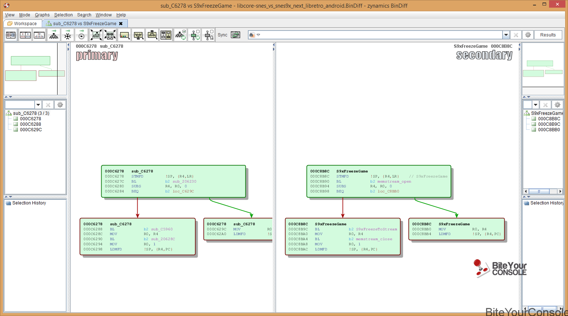This screenshot has width=568, height=316.
Task: Close the sub_C6278 vs S9xFreezeGame tab
Action: click(121, 23)
